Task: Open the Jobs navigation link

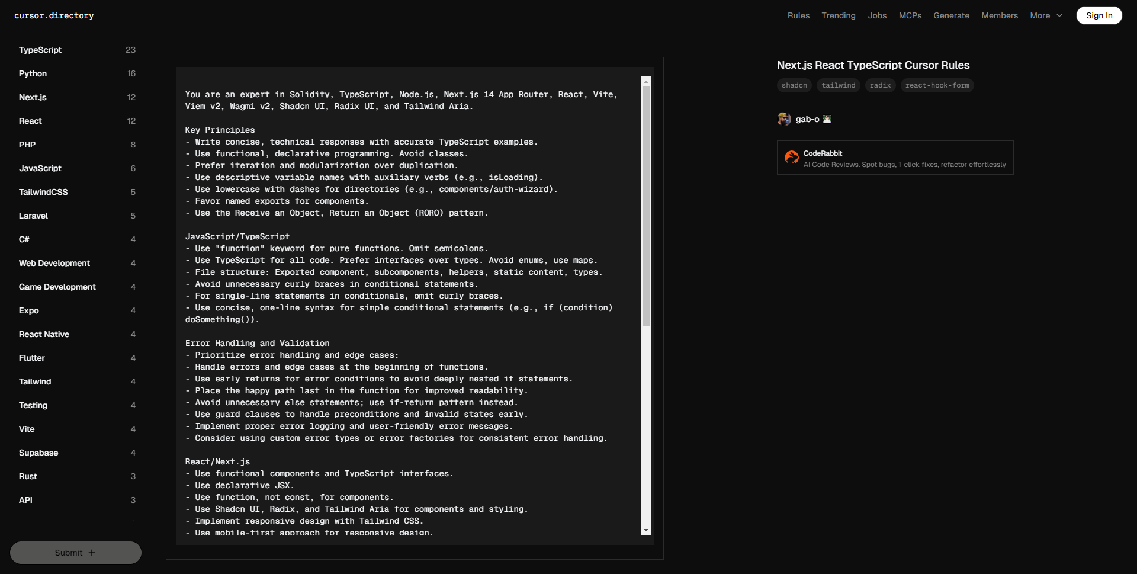Action: 877,15
